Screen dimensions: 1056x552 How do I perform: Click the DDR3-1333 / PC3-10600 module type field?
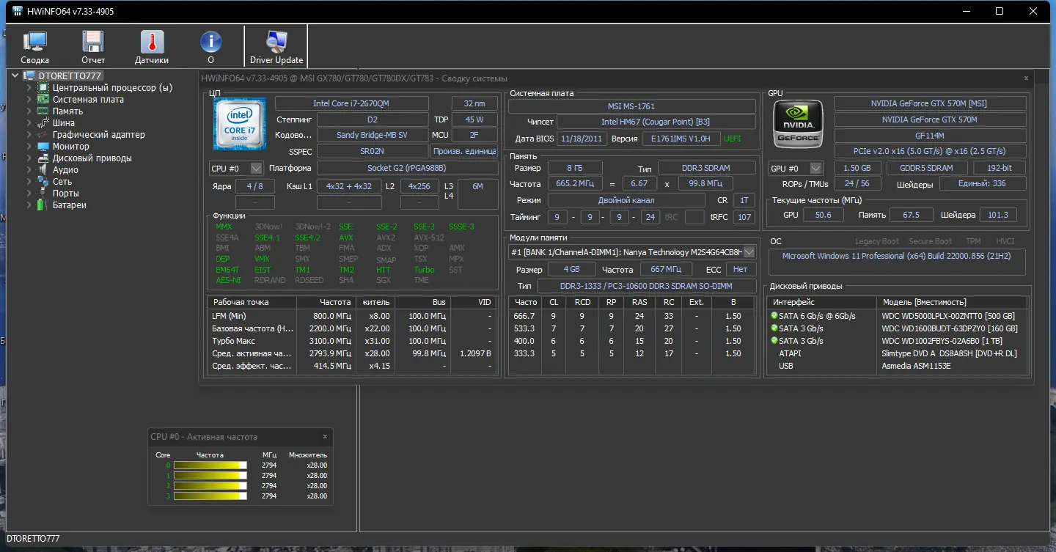647,286
